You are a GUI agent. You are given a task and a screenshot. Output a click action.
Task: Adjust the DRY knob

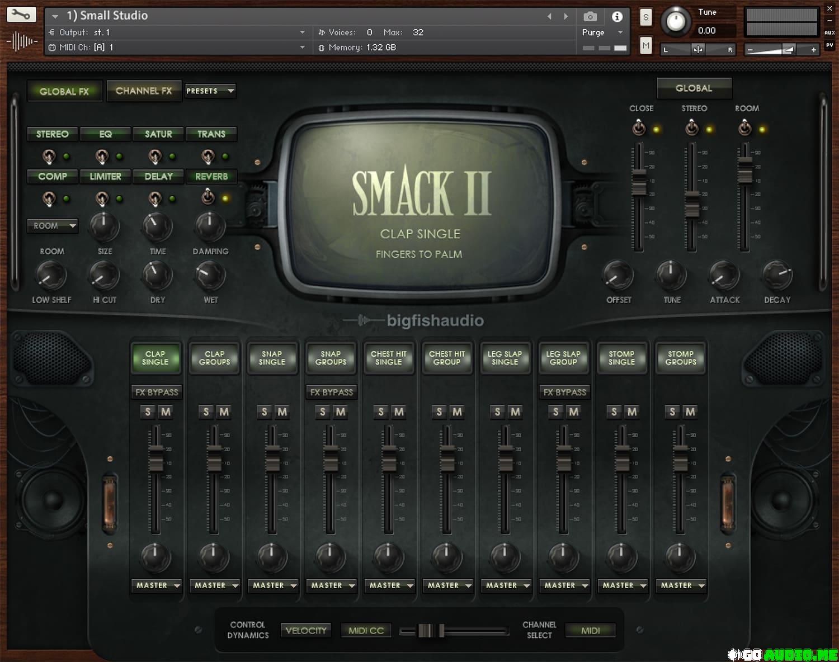158,275
